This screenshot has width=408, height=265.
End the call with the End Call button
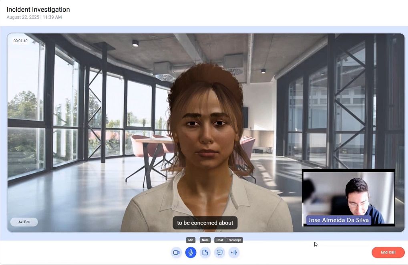coord(388,252)
